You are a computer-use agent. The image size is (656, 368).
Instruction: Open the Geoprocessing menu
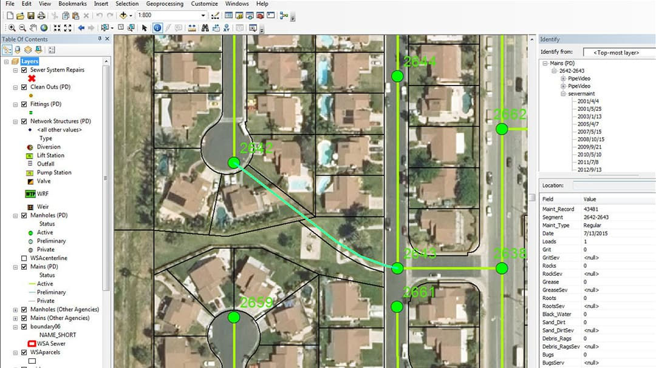[165, 4]
